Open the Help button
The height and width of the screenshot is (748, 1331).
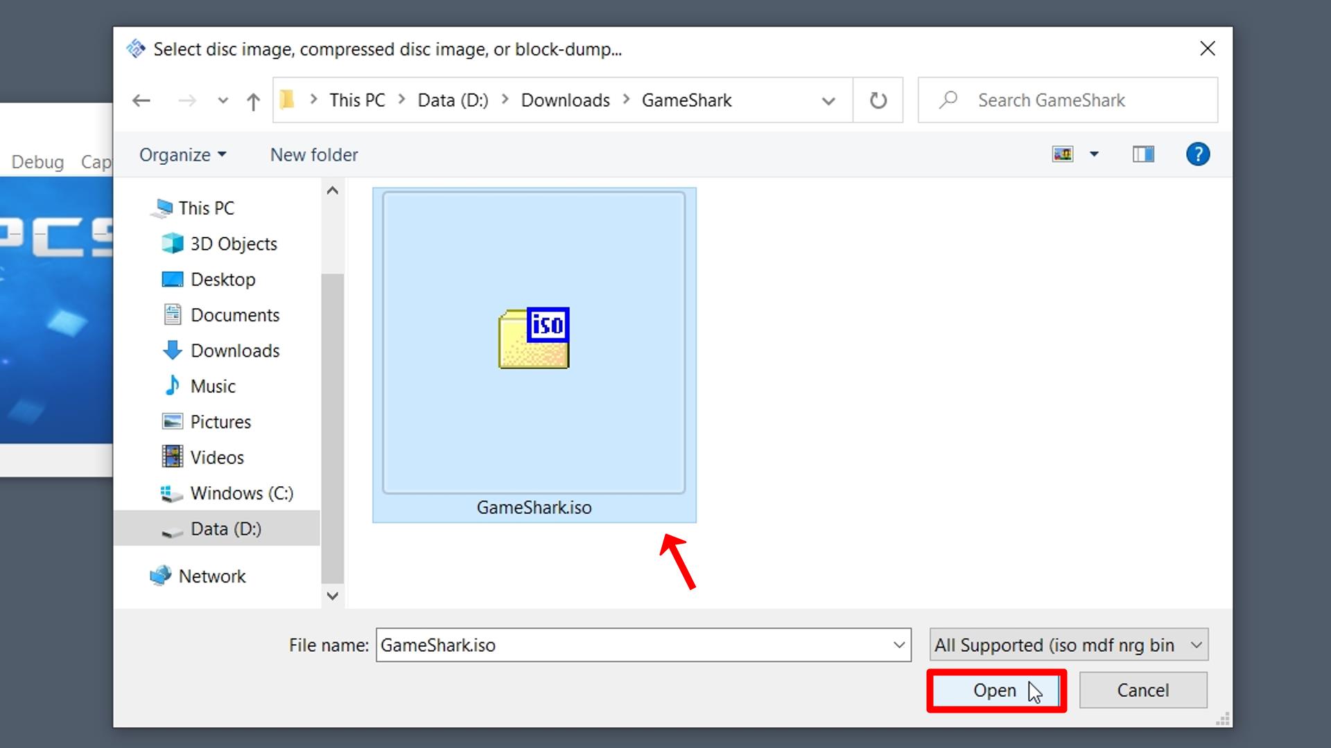click(1198, 154)
